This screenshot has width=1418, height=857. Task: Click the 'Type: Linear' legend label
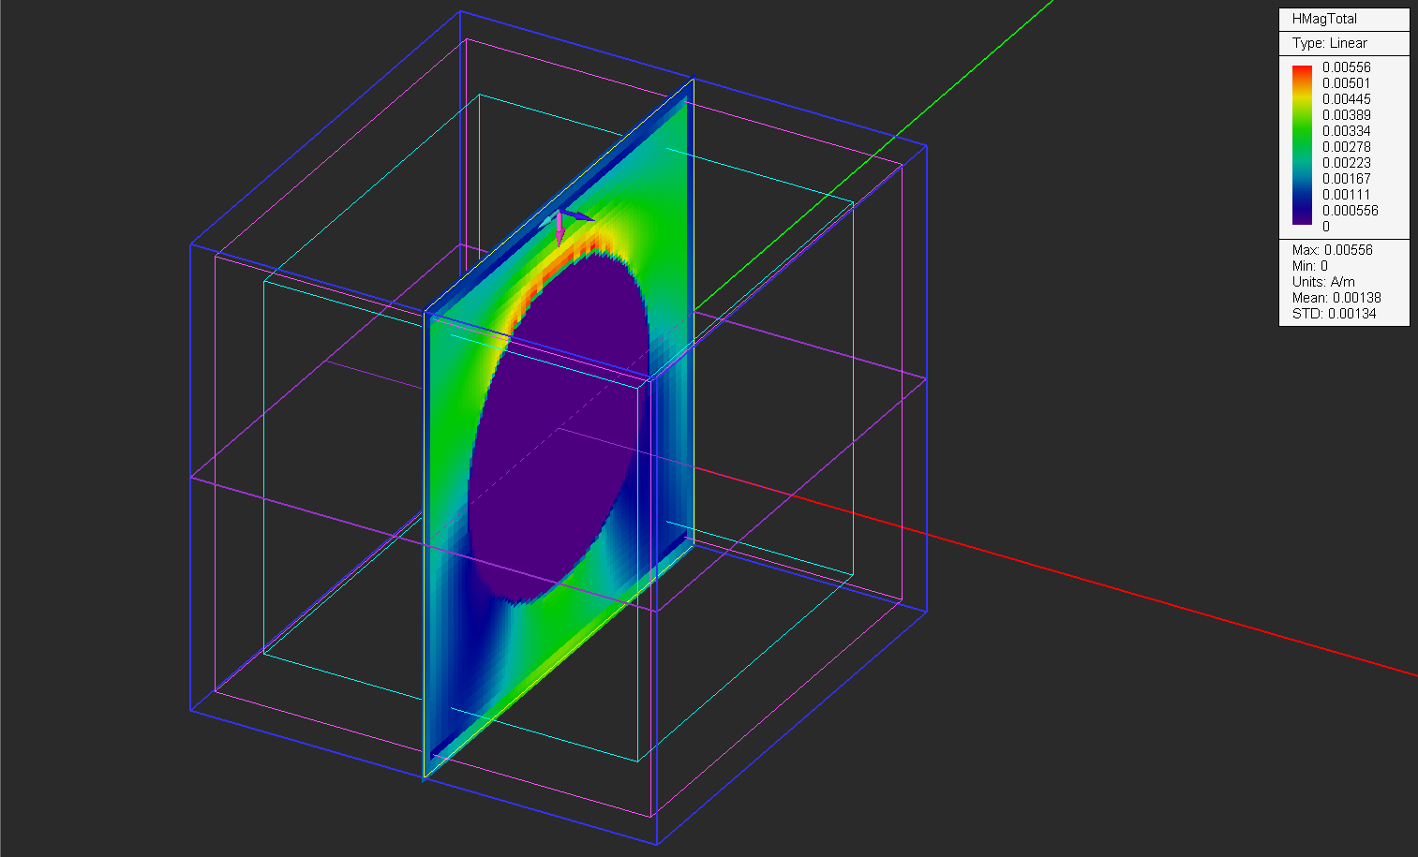tap(1329, 43)
